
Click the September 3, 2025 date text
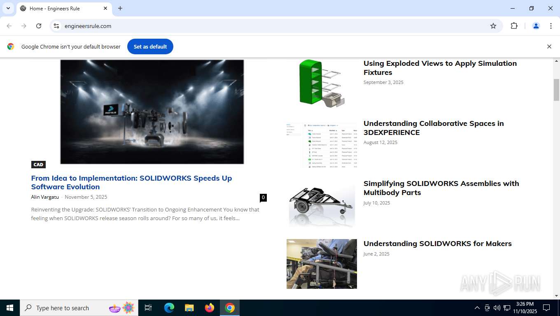pos(383,82)
